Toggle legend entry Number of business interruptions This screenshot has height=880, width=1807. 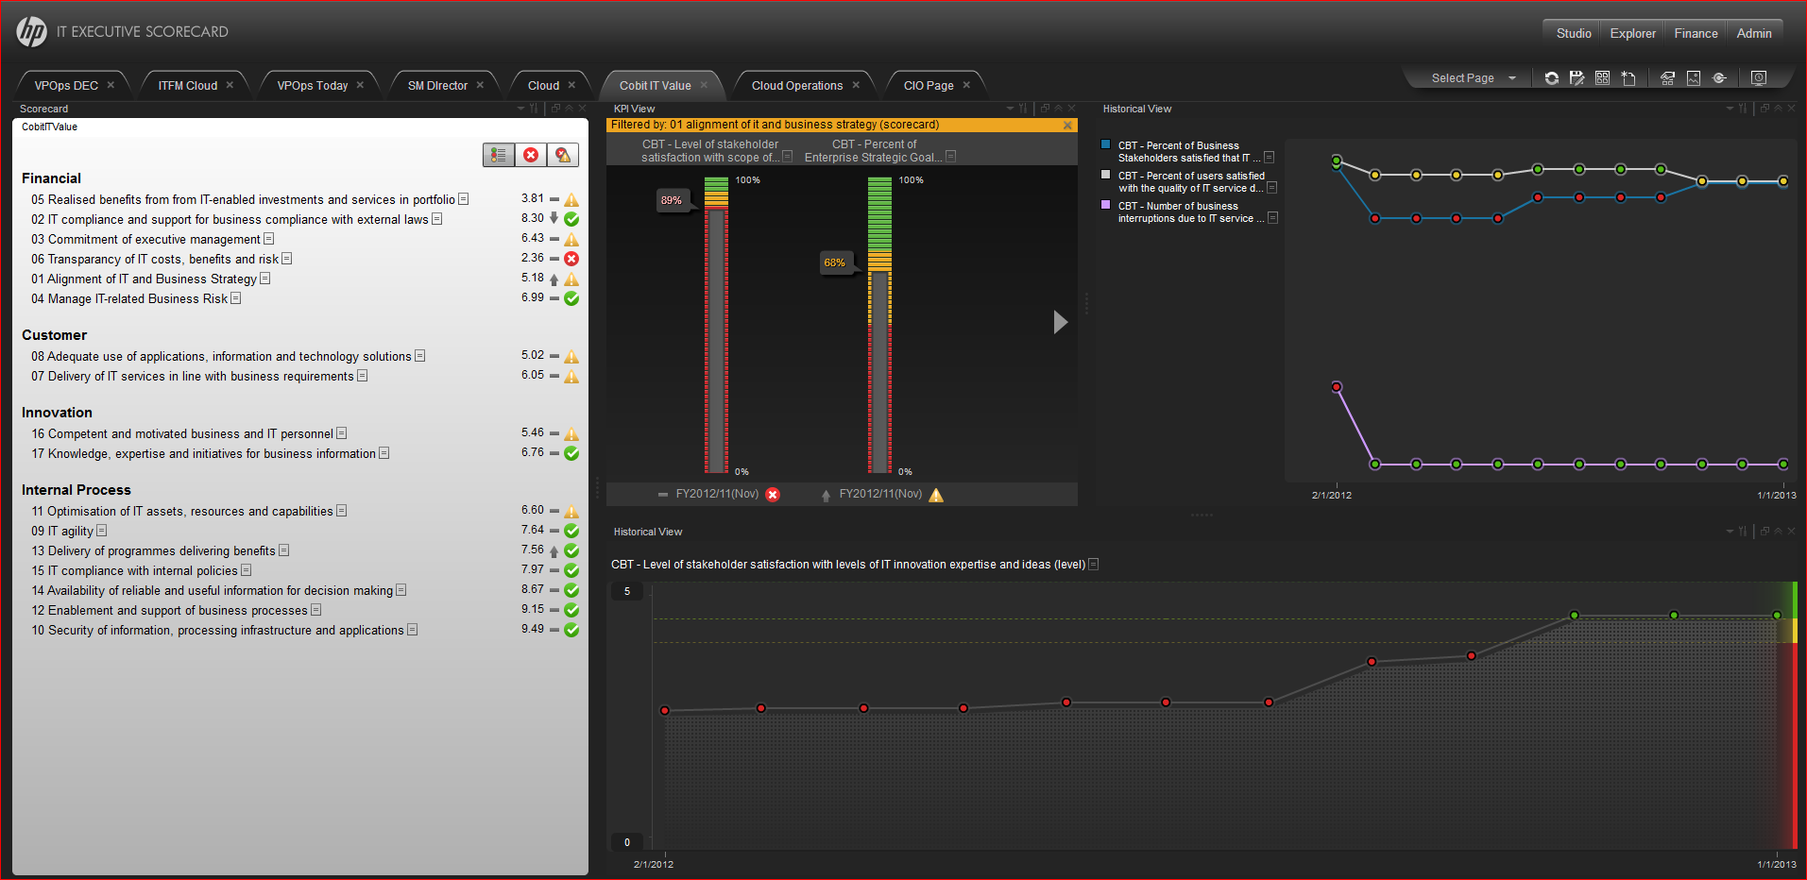click(1188, 212)
